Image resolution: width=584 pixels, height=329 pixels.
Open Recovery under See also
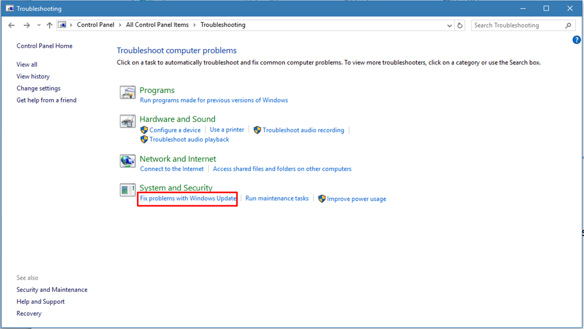click(29, 313)
